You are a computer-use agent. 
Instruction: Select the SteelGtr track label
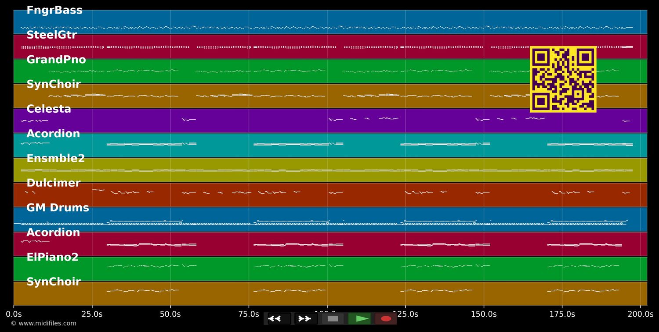click(51, 34)
